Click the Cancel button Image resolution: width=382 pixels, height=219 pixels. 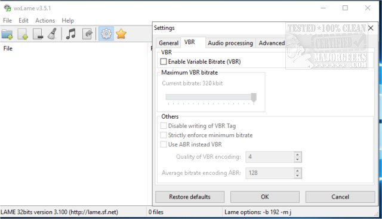340,197
